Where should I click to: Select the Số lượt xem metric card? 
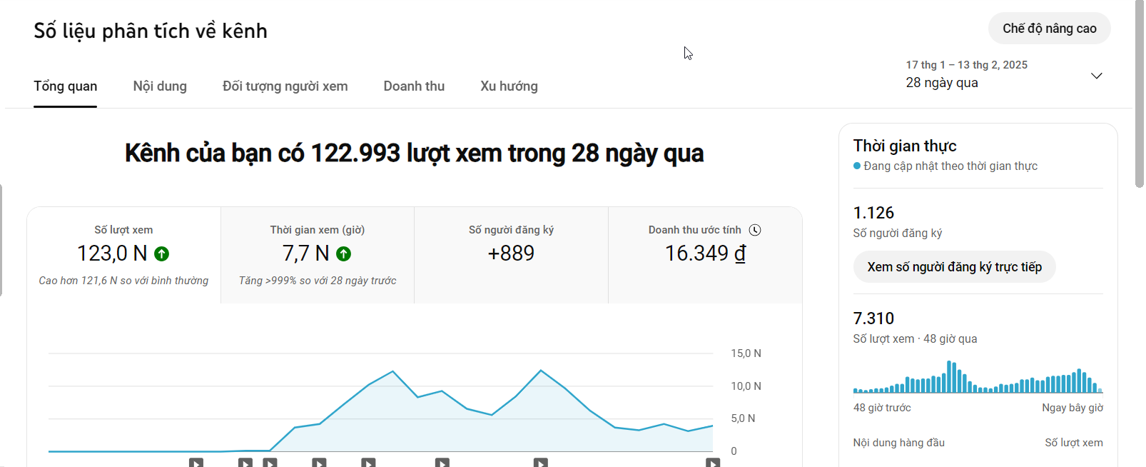click(x=123, y=255)
